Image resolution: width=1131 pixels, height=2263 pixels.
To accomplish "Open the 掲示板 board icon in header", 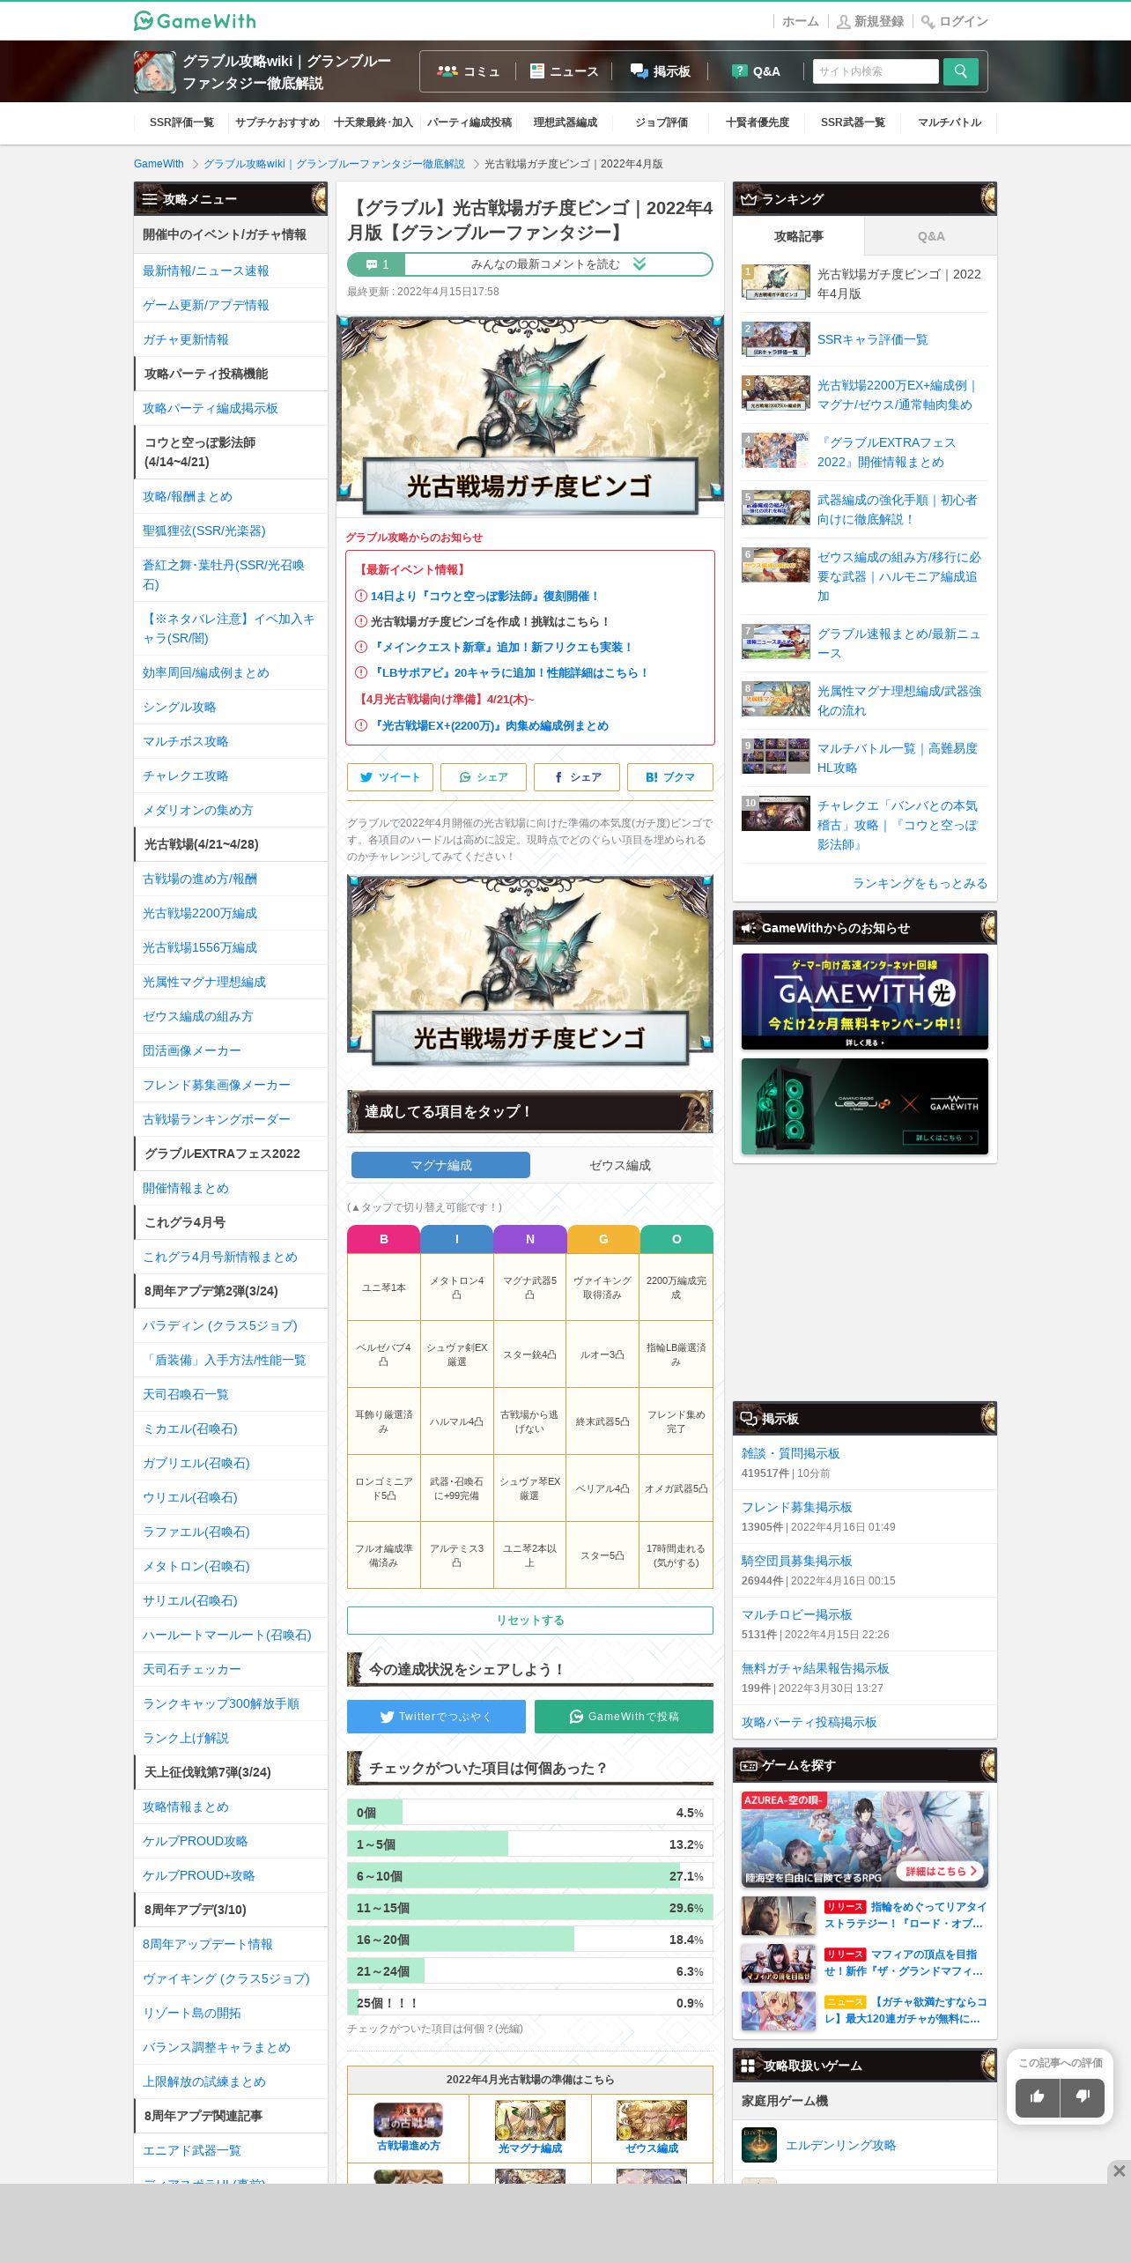I will (x=661, y=71).
